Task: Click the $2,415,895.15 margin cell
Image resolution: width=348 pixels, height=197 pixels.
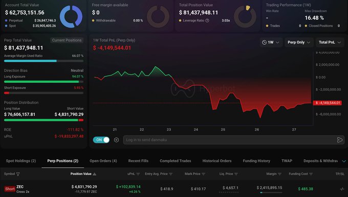Action: (x=269, y=188)
